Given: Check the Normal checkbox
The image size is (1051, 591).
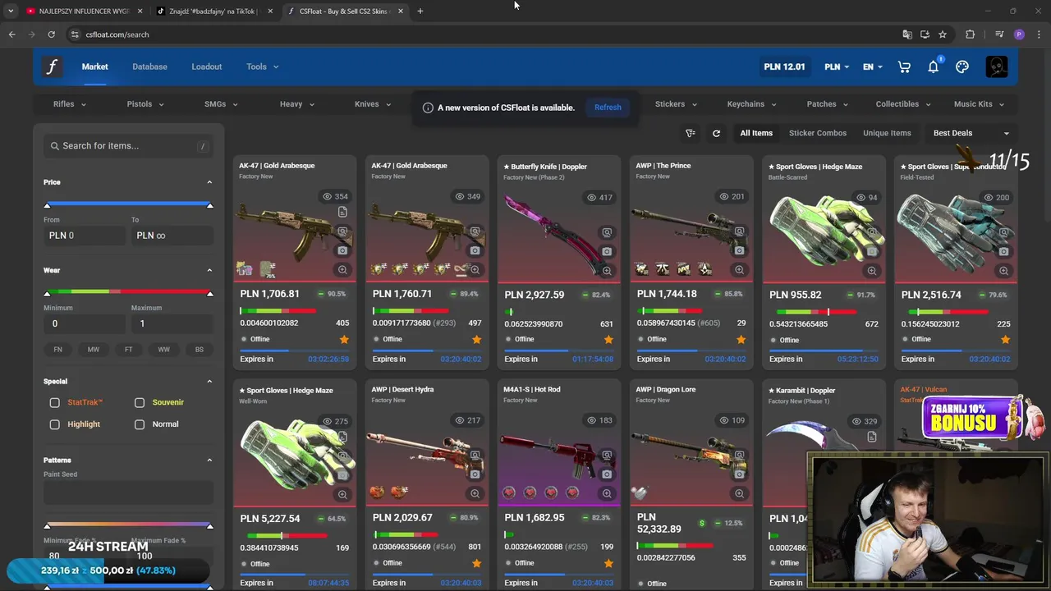Looking at the screenshot, I should (x=140, y=424).
